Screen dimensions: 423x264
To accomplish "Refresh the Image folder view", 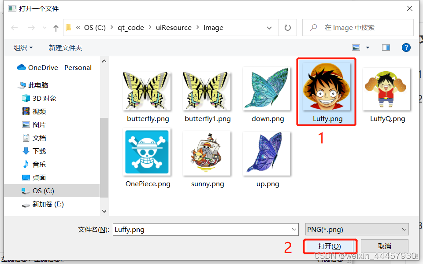I will pos(288,27).
